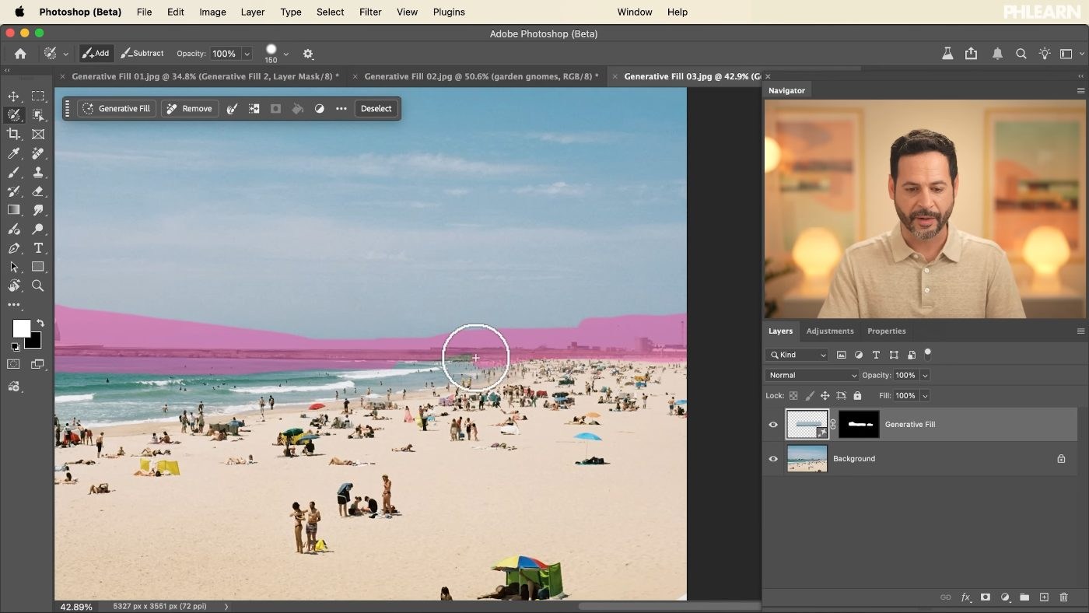Open brush size 150 picker dropdown
This screenshot has height=613, width=1089.
(x=286, y=54)
